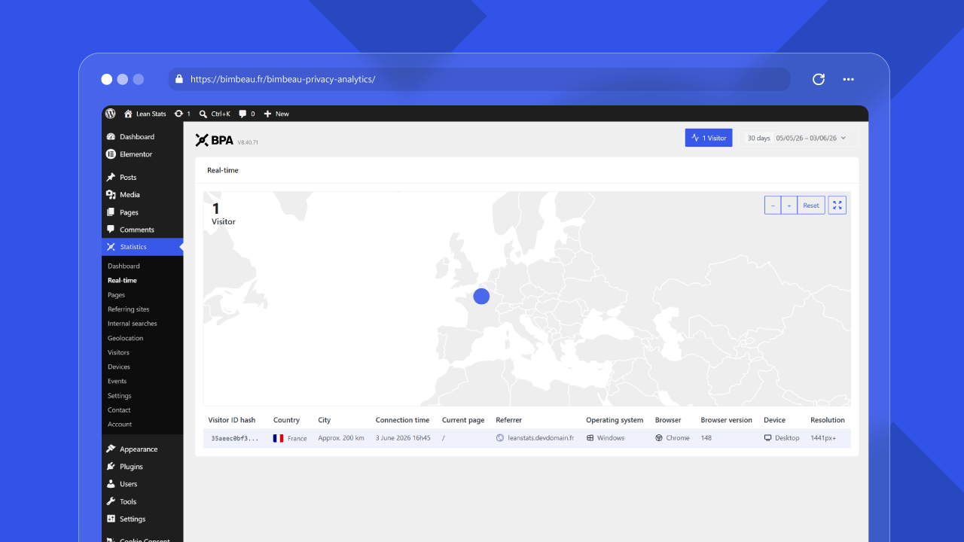
Task: Click the Visitor ID hash column header
Action: pyautogui.click(x=232, y=420)
